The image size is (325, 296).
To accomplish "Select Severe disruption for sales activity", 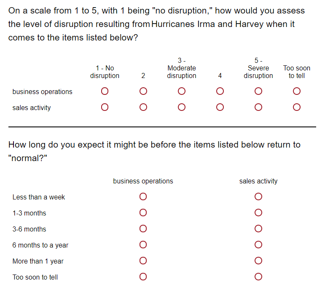I will (258, 107).
